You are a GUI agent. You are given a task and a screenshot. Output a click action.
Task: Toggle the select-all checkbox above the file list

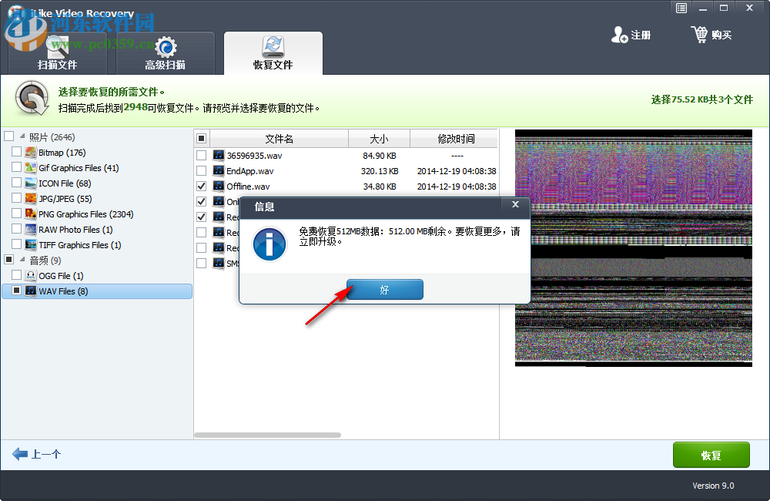(x=203, y=137)
